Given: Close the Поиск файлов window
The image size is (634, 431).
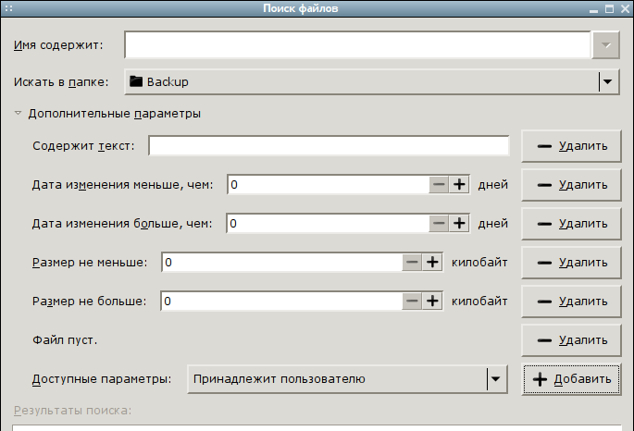Looking at the screenshot, I should click(625, 8).
